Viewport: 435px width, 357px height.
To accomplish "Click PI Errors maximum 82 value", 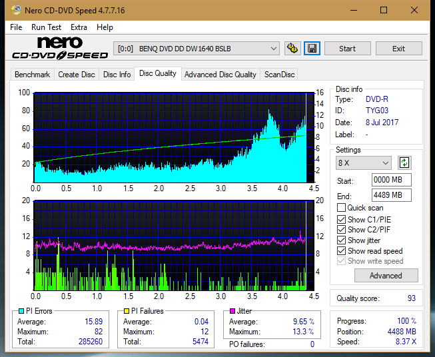I will (x=99, y=332).
